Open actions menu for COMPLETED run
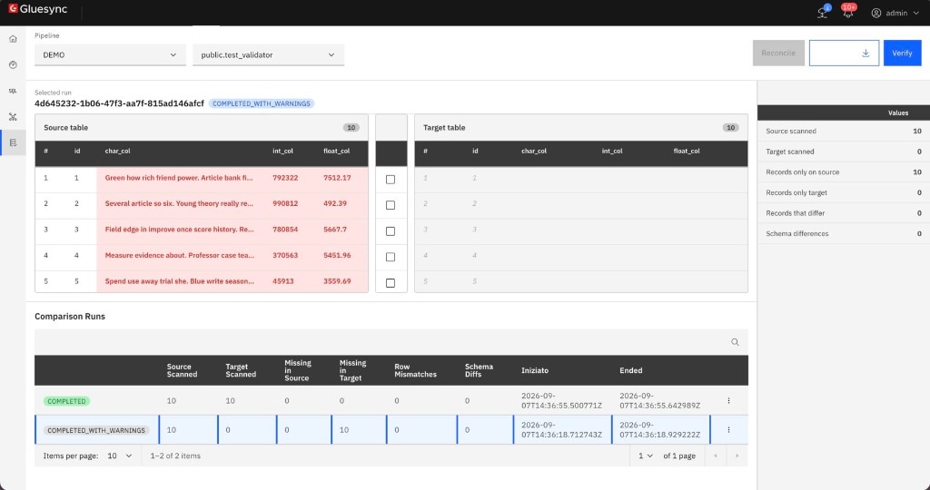 click(x=728, y=401)
